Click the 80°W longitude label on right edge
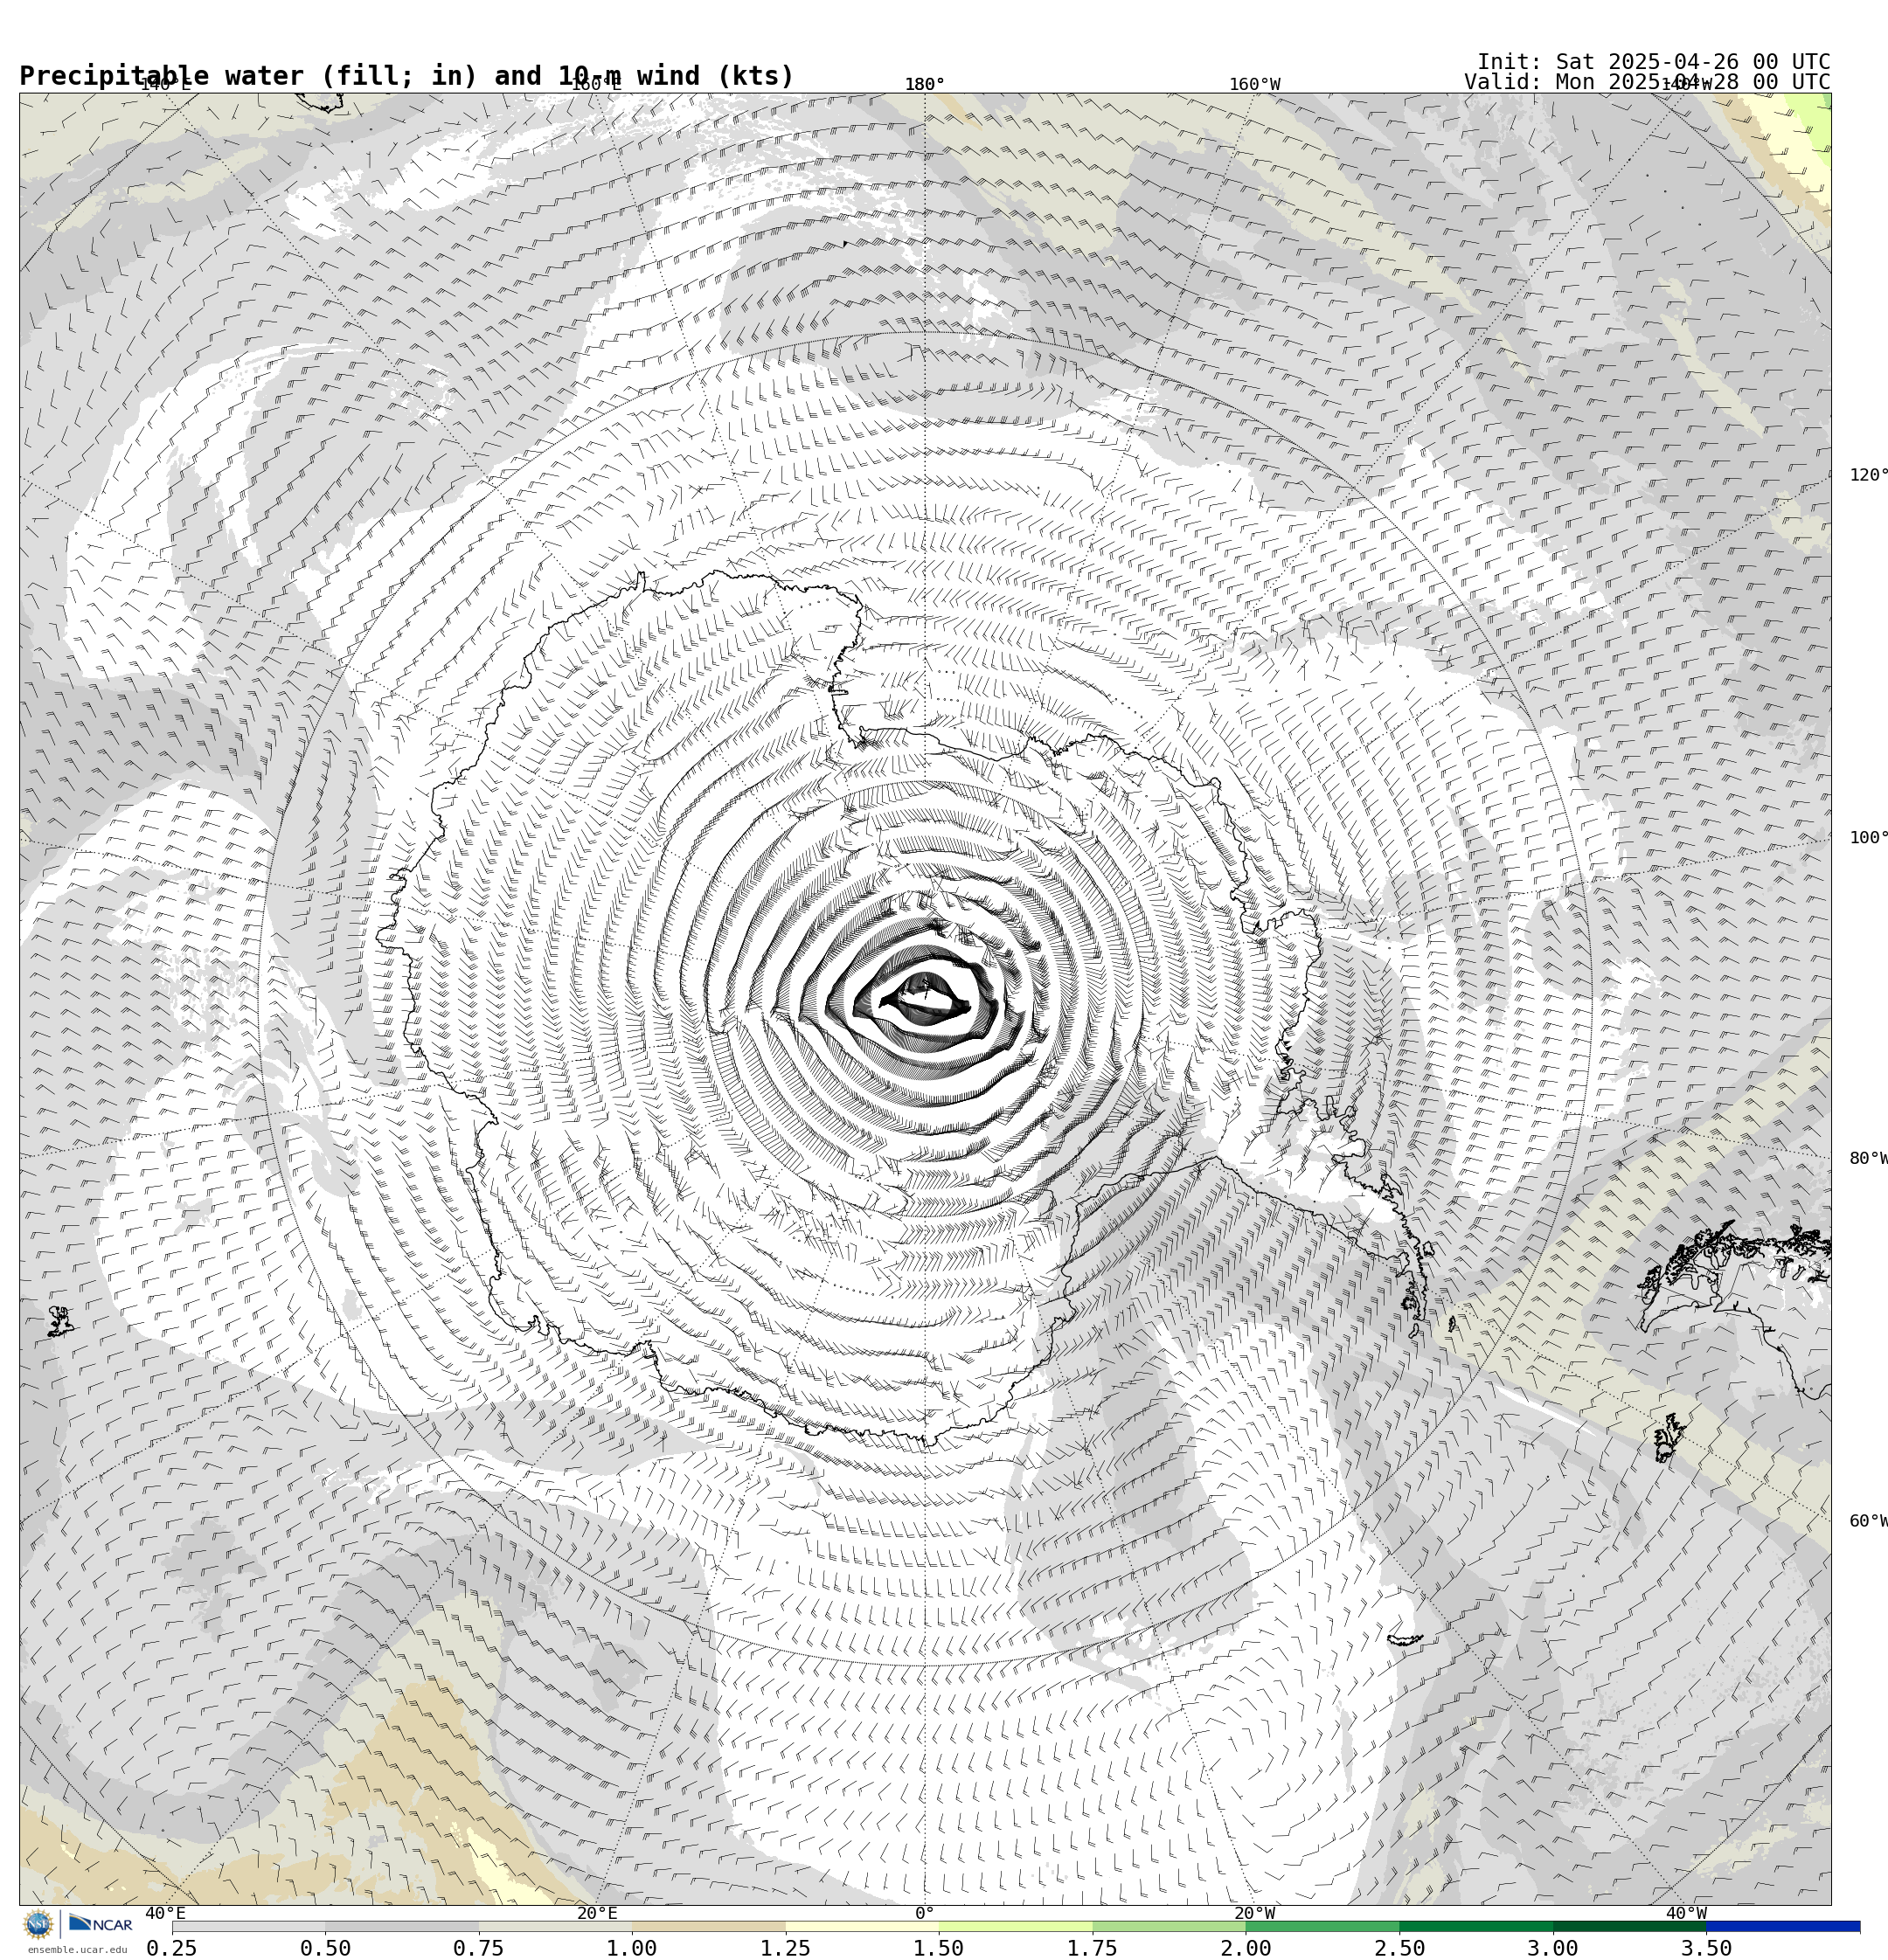 (1868, 1158)
